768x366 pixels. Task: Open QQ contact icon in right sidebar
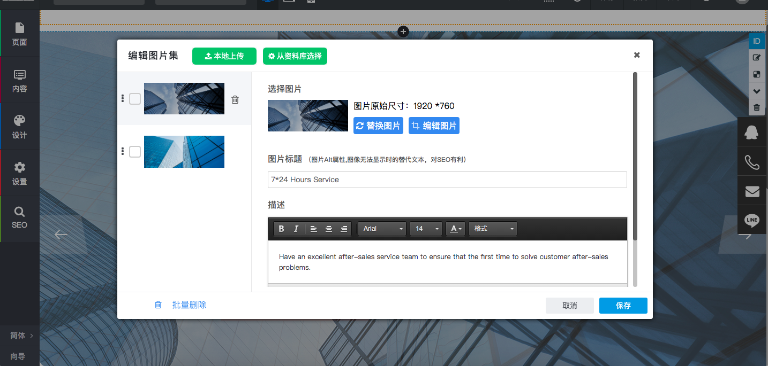[752, 133]
